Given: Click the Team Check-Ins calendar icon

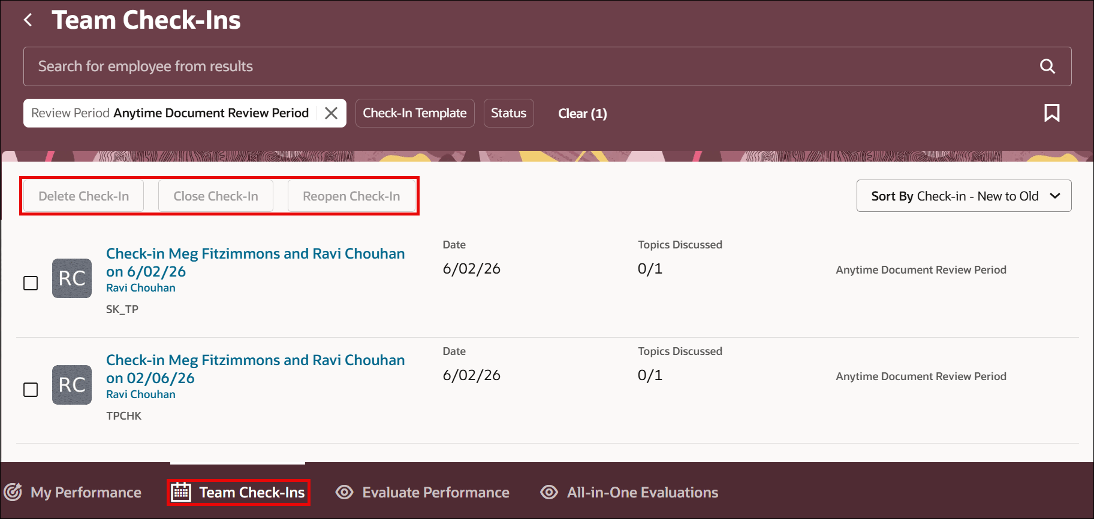Looking at the screenshot, I should click(181, 492).
